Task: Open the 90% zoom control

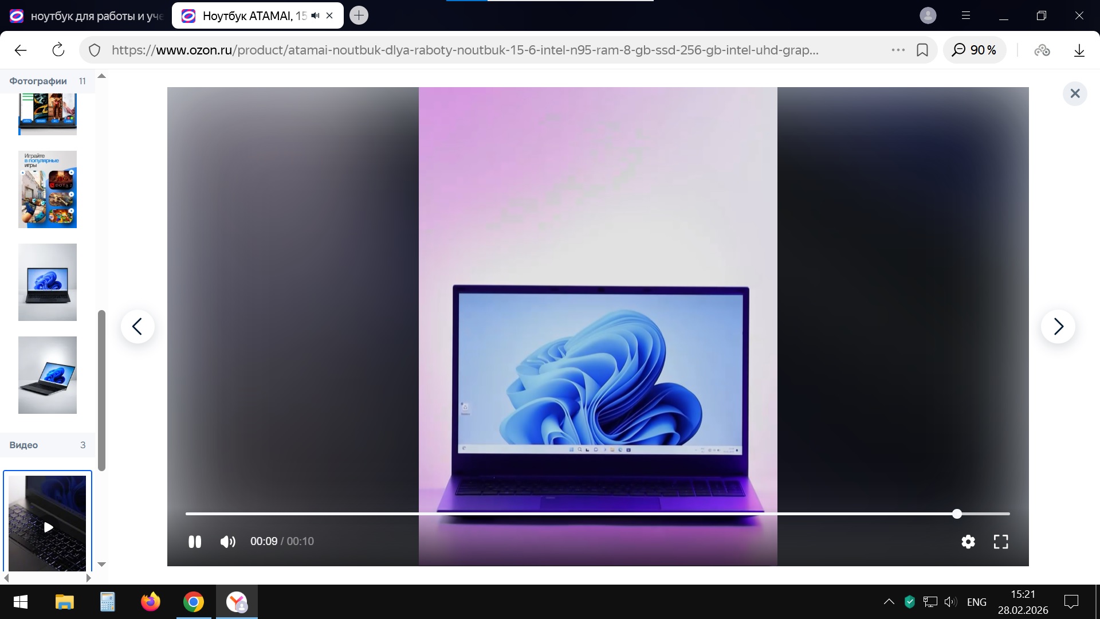Action: [x=975, y=50]
